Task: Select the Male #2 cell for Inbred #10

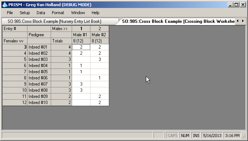Action: click(100, 103)
